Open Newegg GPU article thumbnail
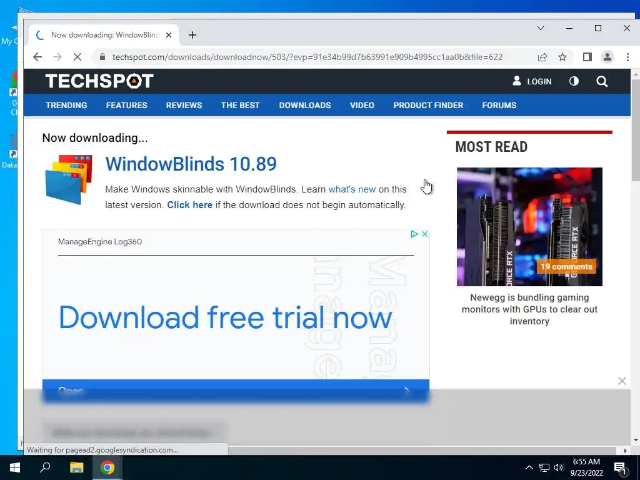Image resolution: width=640 pixels, height=480 pixels. [x=529, y=226]
